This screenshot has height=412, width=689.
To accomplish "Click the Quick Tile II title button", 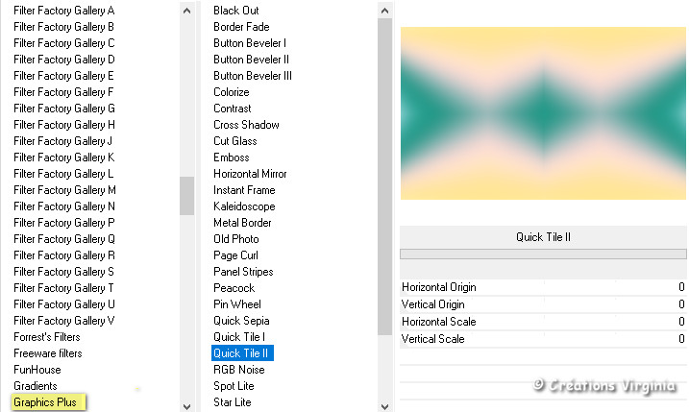I will (543, 237).
